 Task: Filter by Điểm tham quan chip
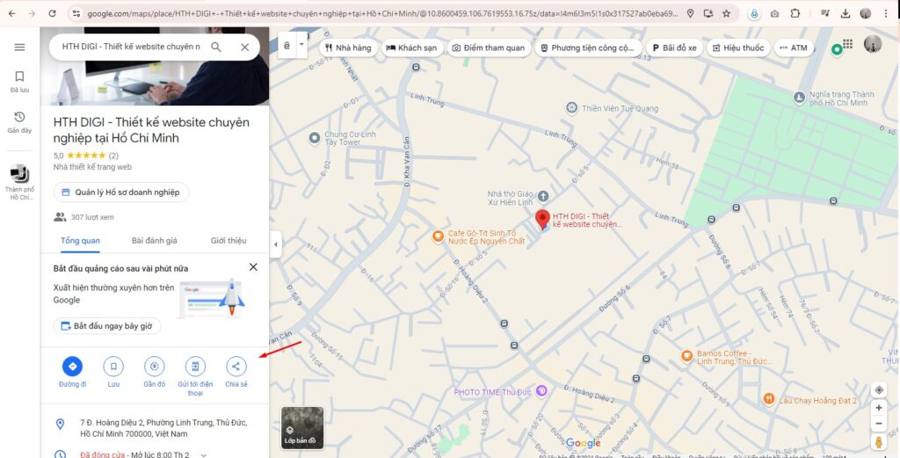(489, 47)
